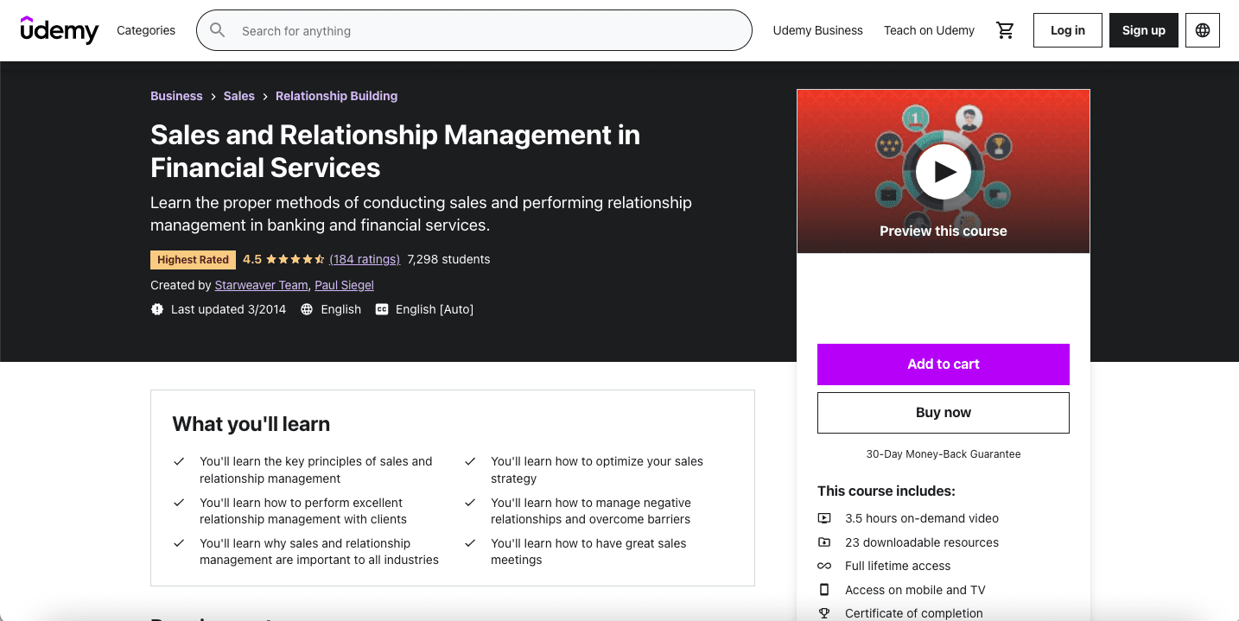Click the Buy now button

[x=943, y=412]
